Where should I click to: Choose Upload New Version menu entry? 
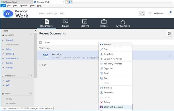tap(115, 59)
